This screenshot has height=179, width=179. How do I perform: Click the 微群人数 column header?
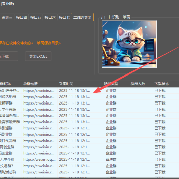click(x=138, y=84)
